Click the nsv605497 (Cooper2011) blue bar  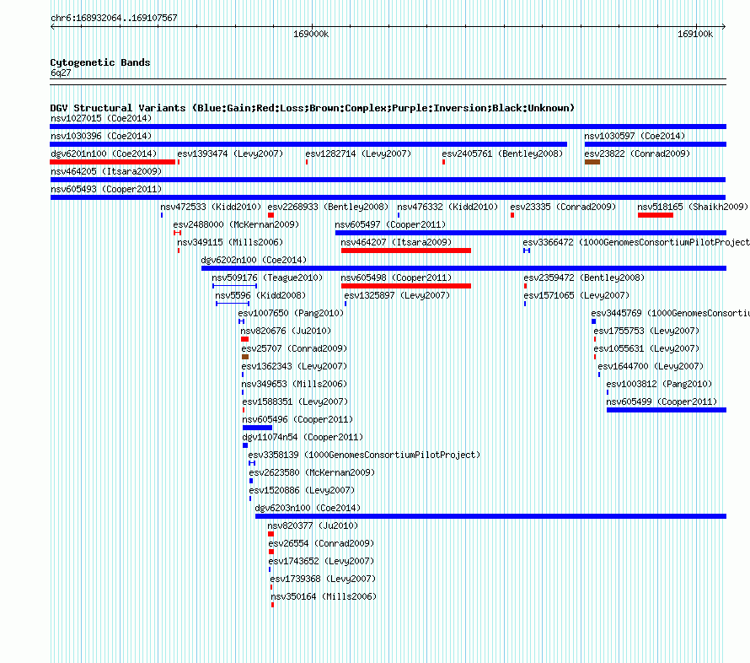(531, 233)
